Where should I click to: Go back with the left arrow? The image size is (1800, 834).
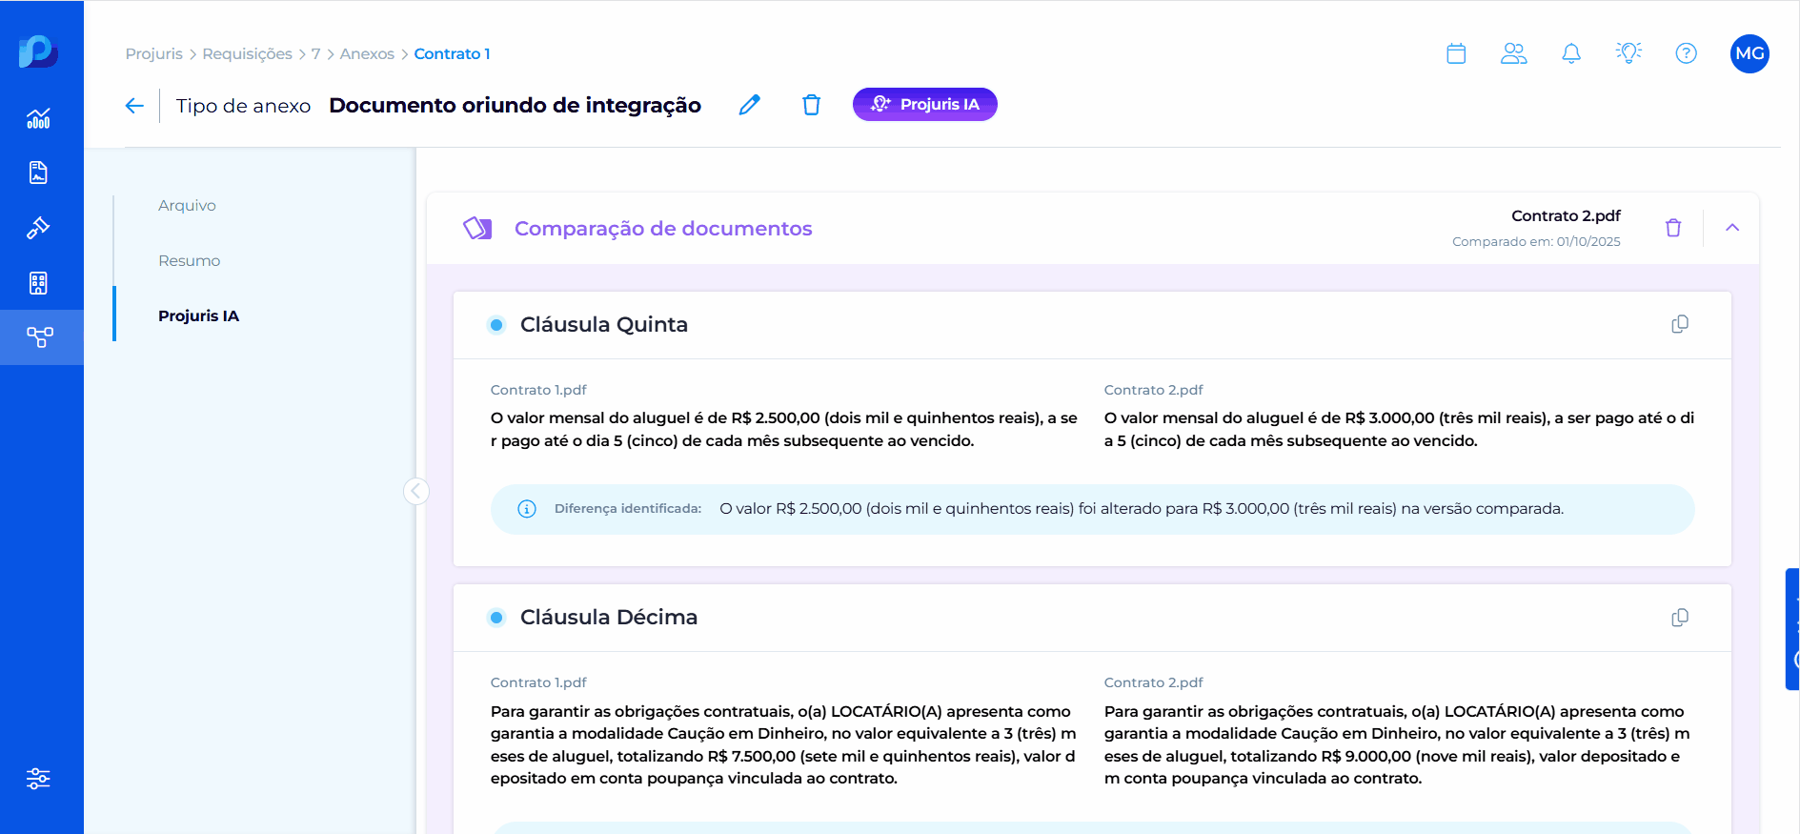click(134, 105)
